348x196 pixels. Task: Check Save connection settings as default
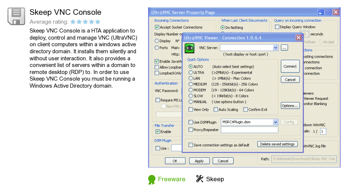190,145
